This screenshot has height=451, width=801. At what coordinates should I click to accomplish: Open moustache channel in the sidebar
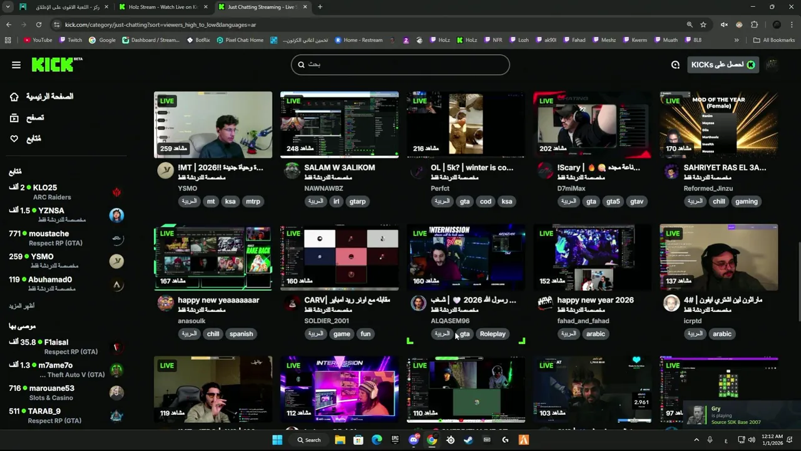(66, 238)
